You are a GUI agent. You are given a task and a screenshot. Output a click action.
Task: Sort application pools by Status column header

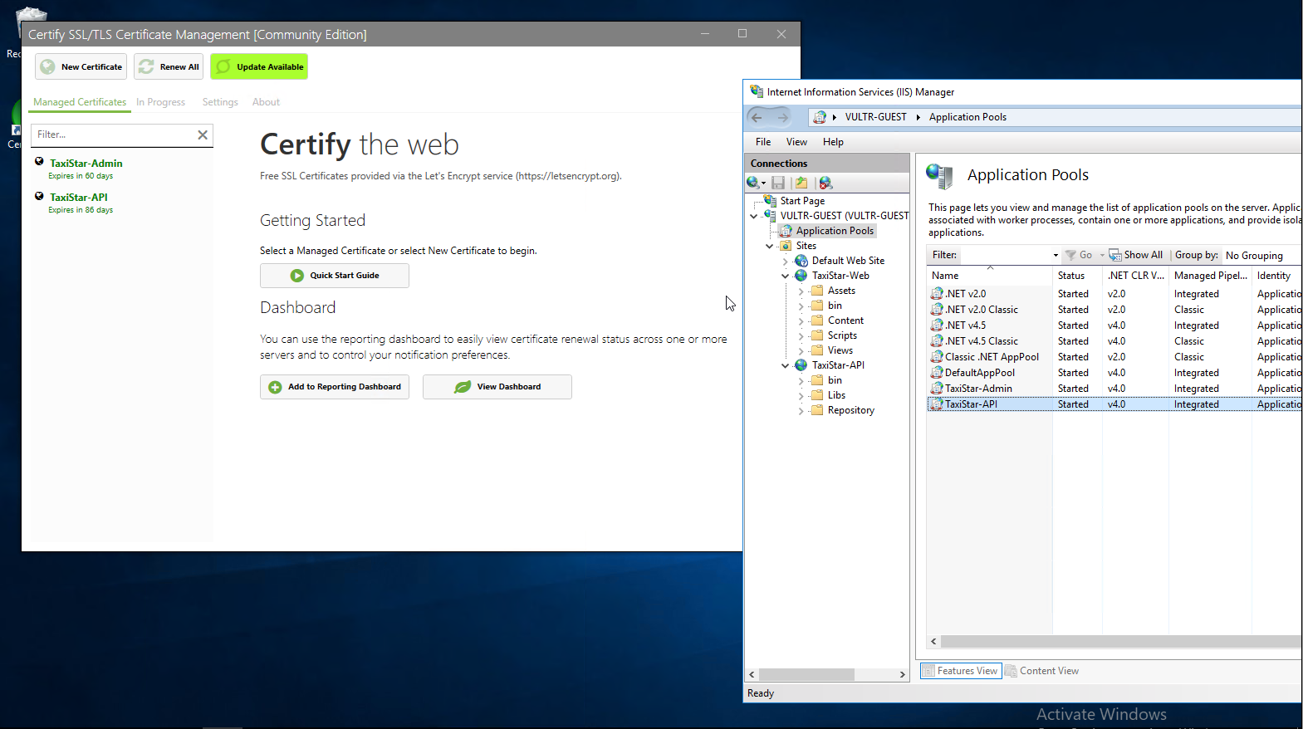point(1077,276)
